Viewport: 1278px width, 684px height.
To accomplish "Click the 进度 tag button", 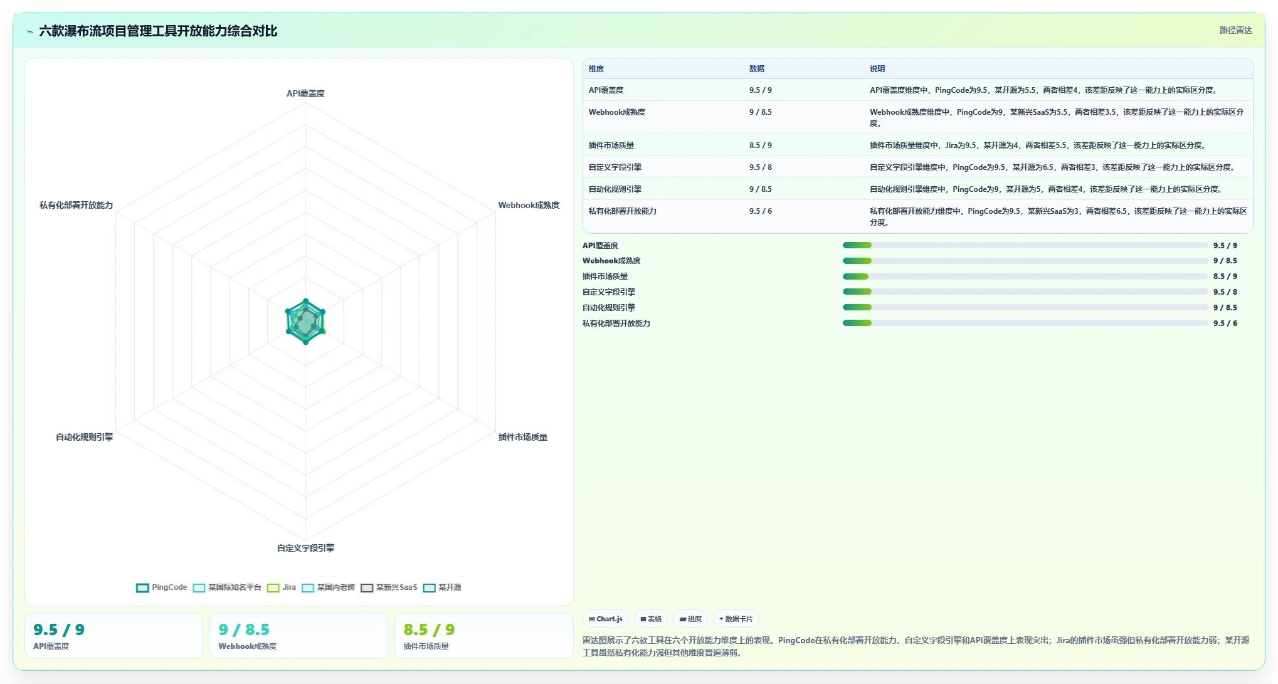I will click(x=690, y=619).
